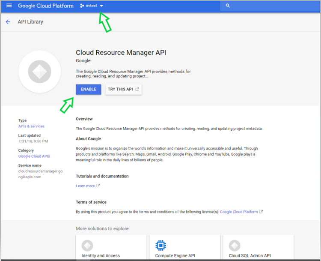Click the Compute Engine API chip icon
This screenshot has width=321, height=261.
click(160, 246)
